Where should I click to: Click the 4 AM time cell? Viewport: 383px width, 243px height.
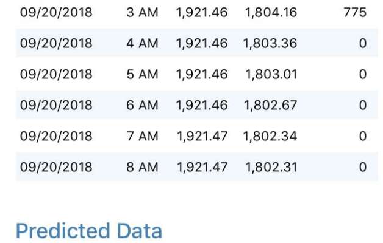coord(142,43)
